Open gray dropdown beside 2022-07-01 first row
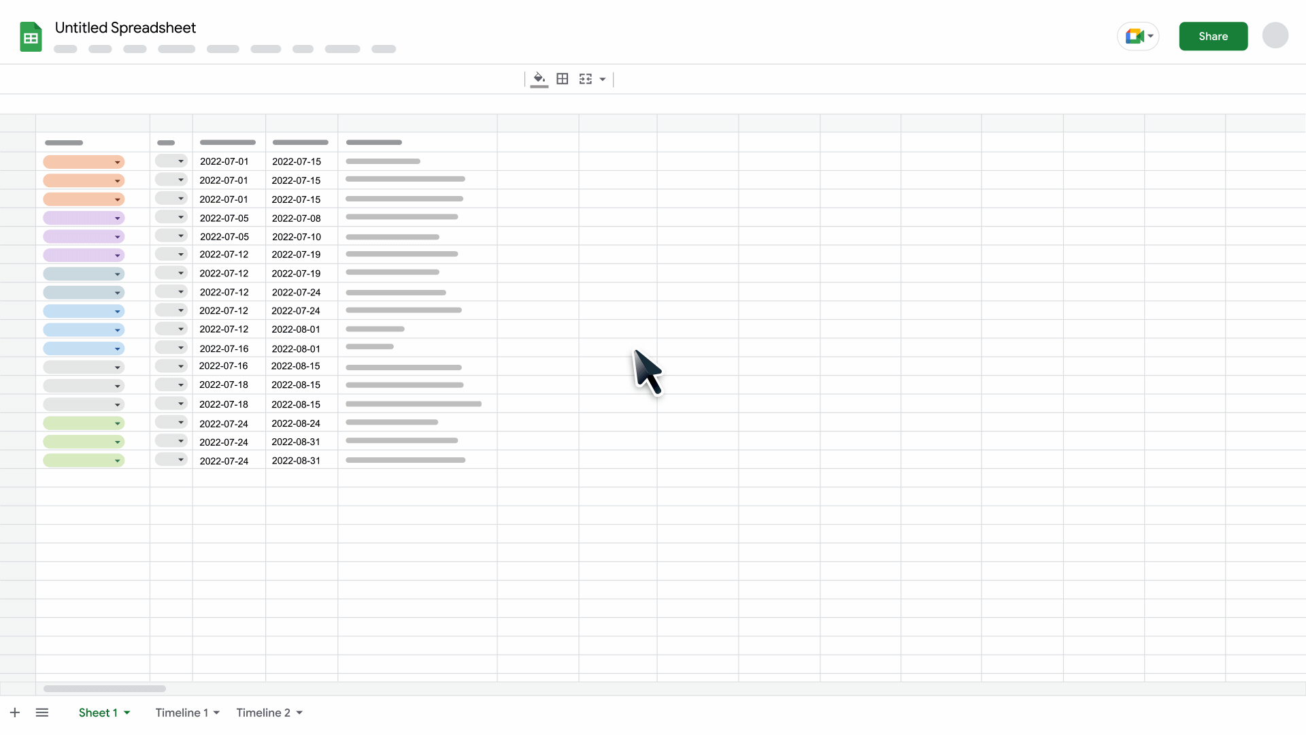This screenshot has width=1306, height=735. click(x=171, y=161)
